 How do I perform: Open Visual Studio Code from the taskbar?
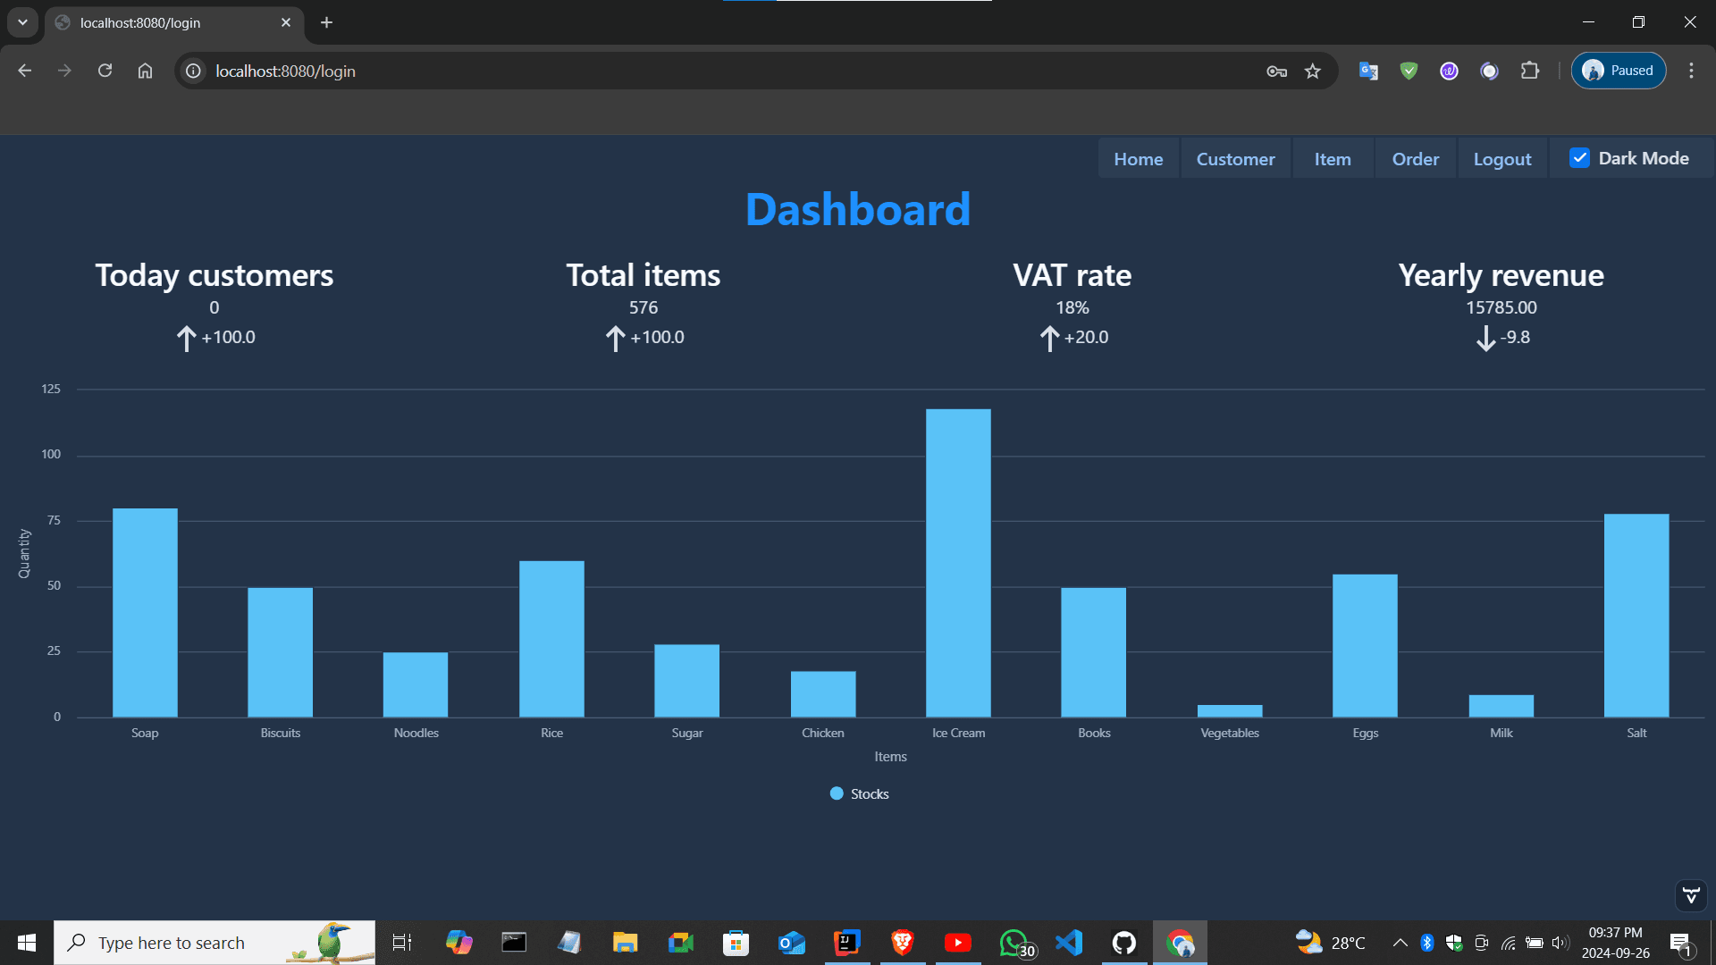(x=1069, y=943)
